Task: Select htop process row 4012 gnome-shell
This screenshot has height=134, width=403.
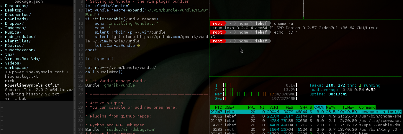Action: (x=306, y=116)
